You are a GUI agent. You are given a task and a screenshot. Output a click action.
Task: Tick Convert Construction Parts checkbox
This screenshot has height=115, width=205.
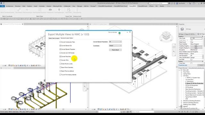[60, 42]
